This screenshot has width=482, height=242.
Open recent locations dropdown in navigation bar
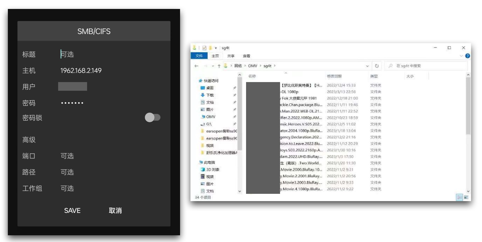[x=213, y=66]
